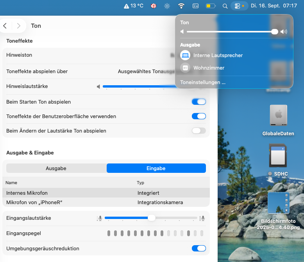The width and height of the screenshot is (304, 262).
Task: Click the 'Toneffekte' section heading
Action: tap(20, 41)
